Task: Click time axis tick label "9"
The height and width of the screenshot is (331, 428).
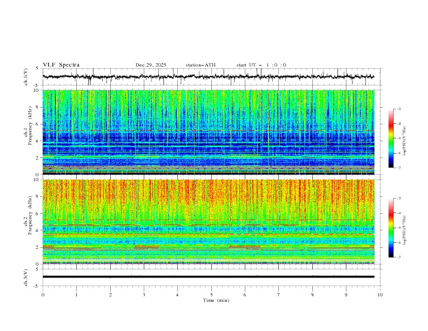Action: coord(346,295)
